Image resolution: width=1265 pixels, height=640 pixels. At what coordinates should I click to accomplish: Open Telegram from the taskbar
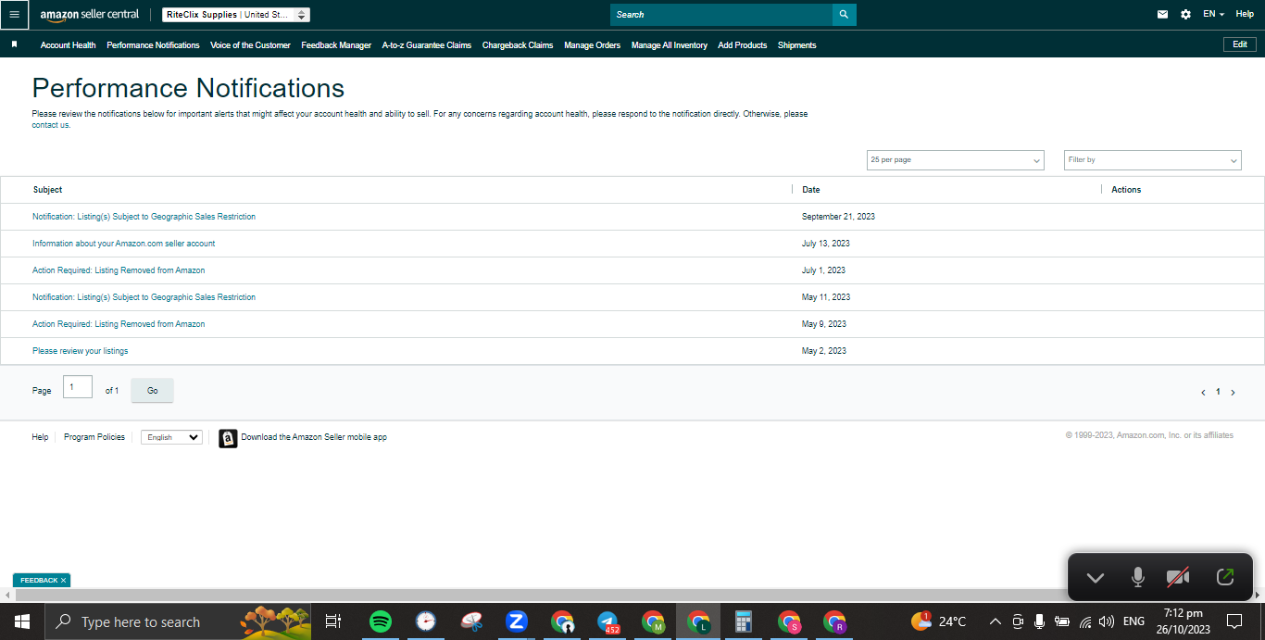[608, 621]
